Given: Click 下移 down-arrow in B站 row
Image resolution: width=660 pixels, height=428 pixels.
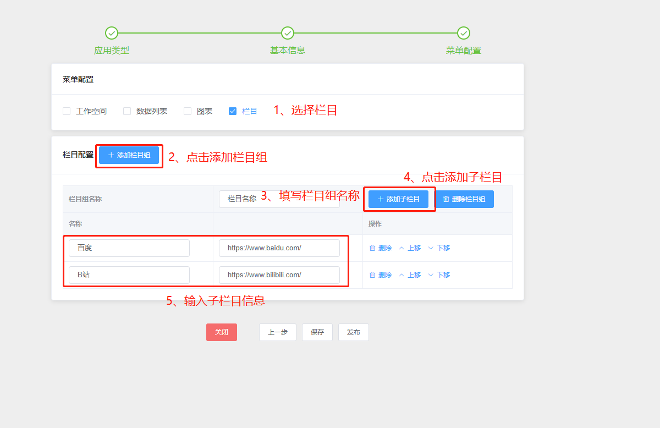Looking at the screenshot, I should [x=431, y=275].
